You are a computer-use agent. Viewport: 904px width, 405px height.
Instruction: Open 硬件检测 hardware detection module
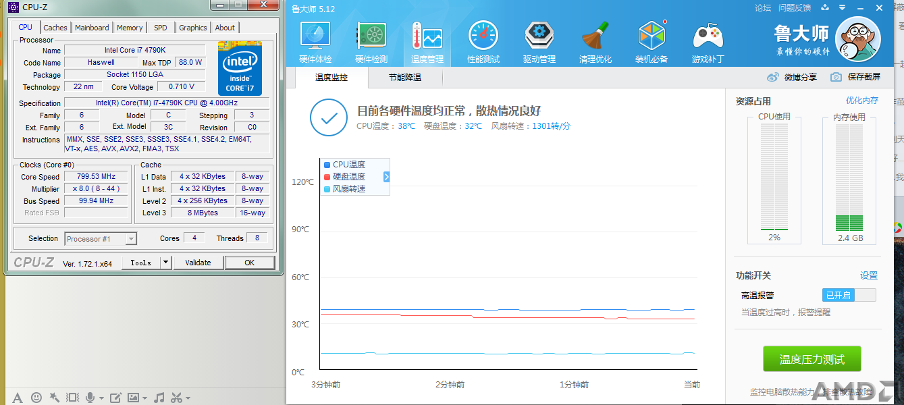point(371,42)
